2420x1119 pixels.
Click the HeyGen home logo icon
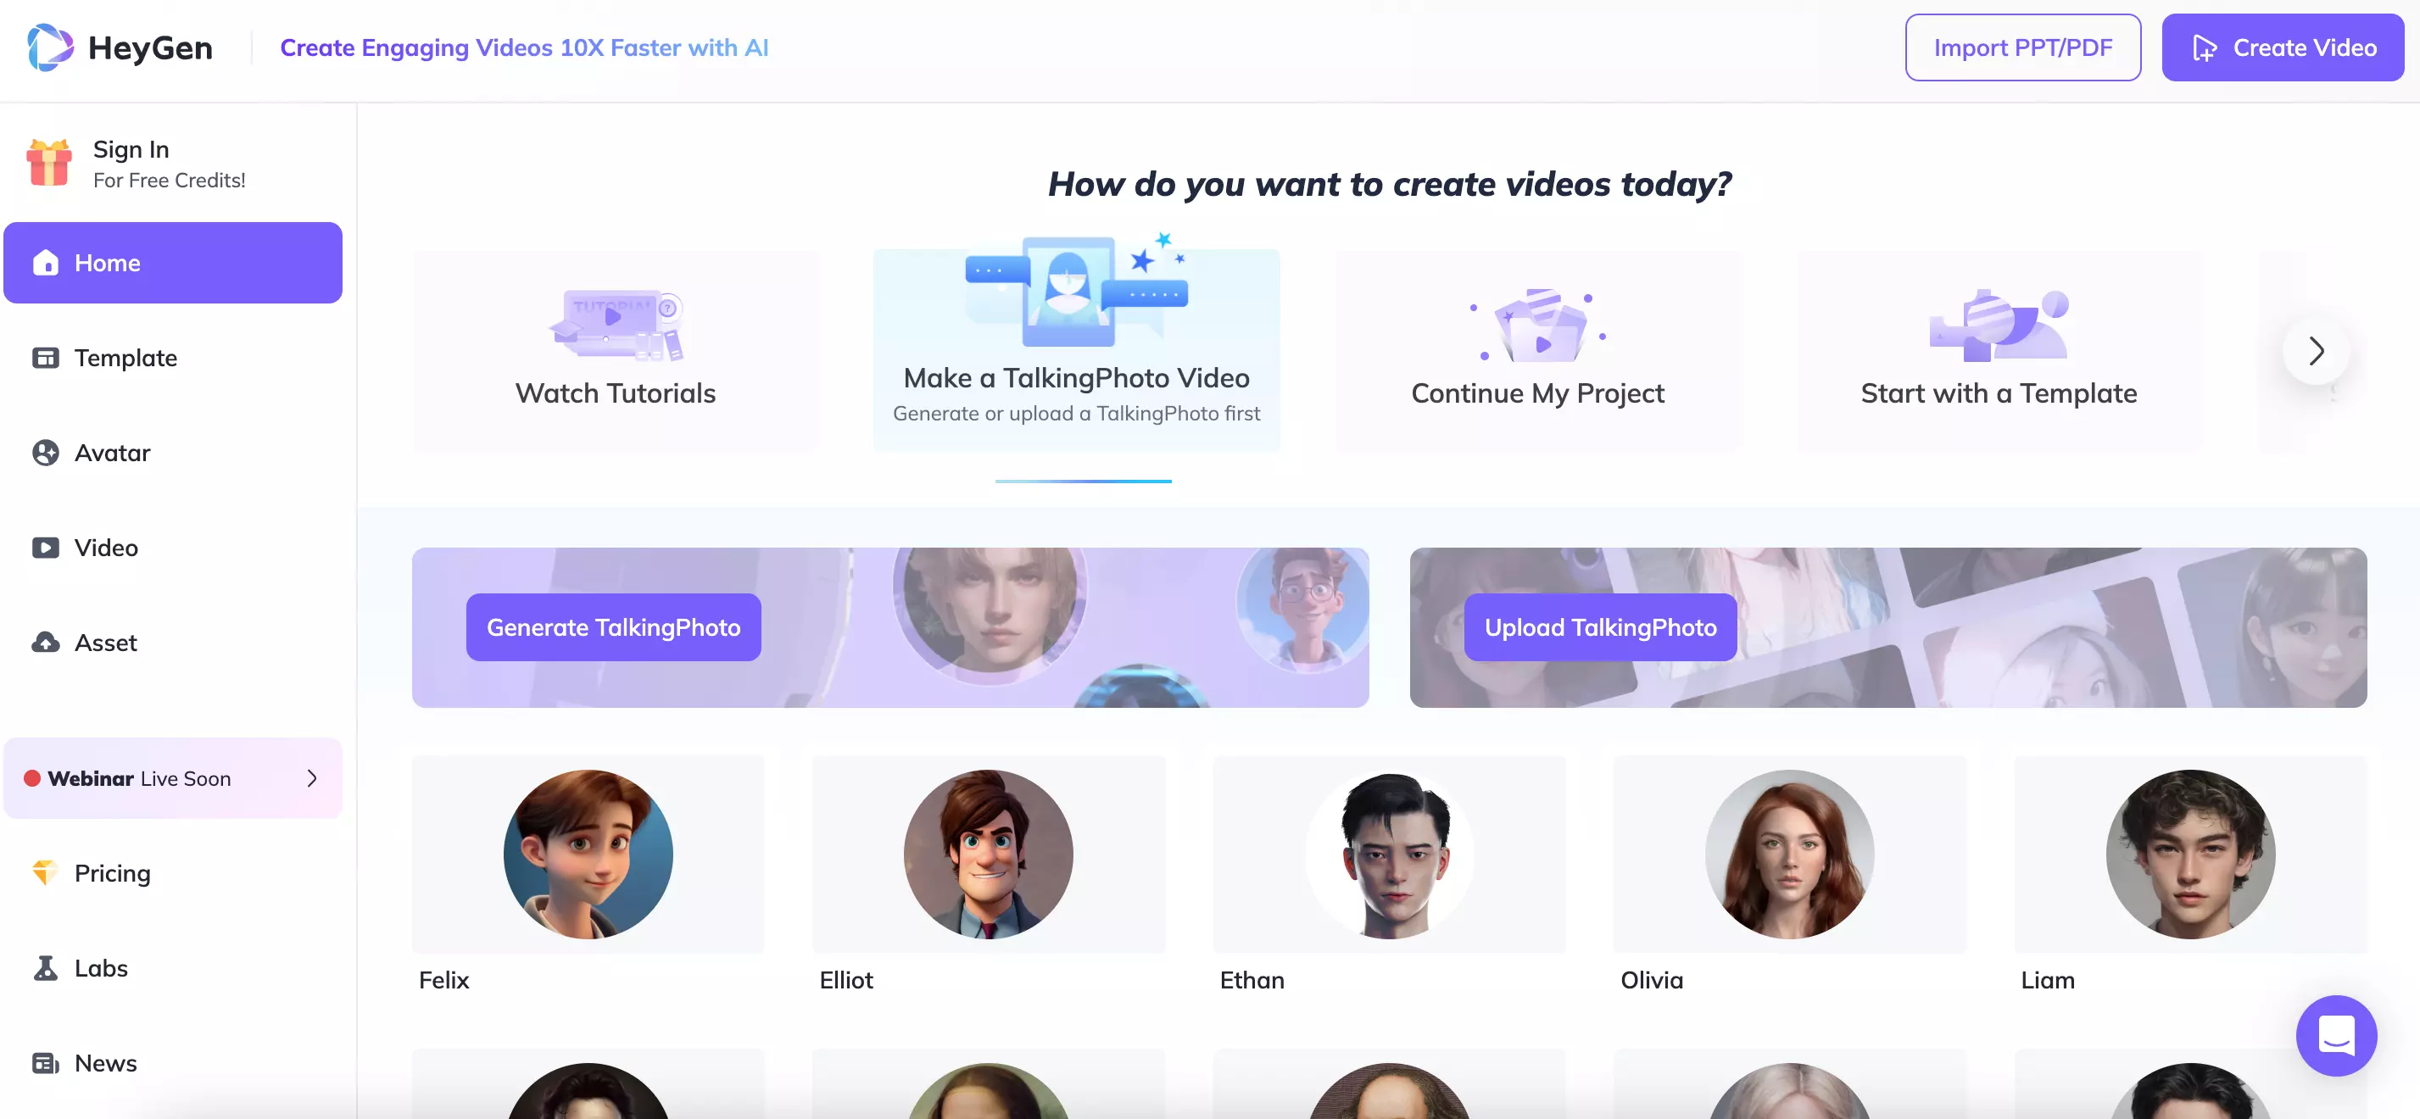click(x=47, y=47)
